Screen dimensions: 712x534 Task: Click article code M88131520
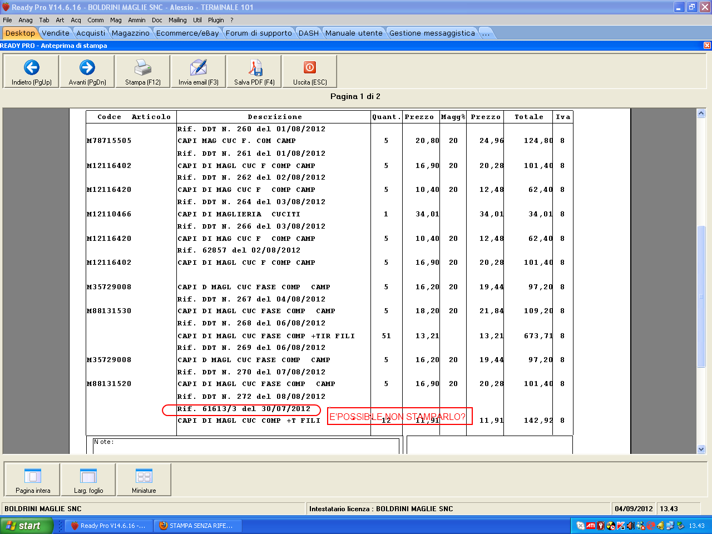click(109, 384)
